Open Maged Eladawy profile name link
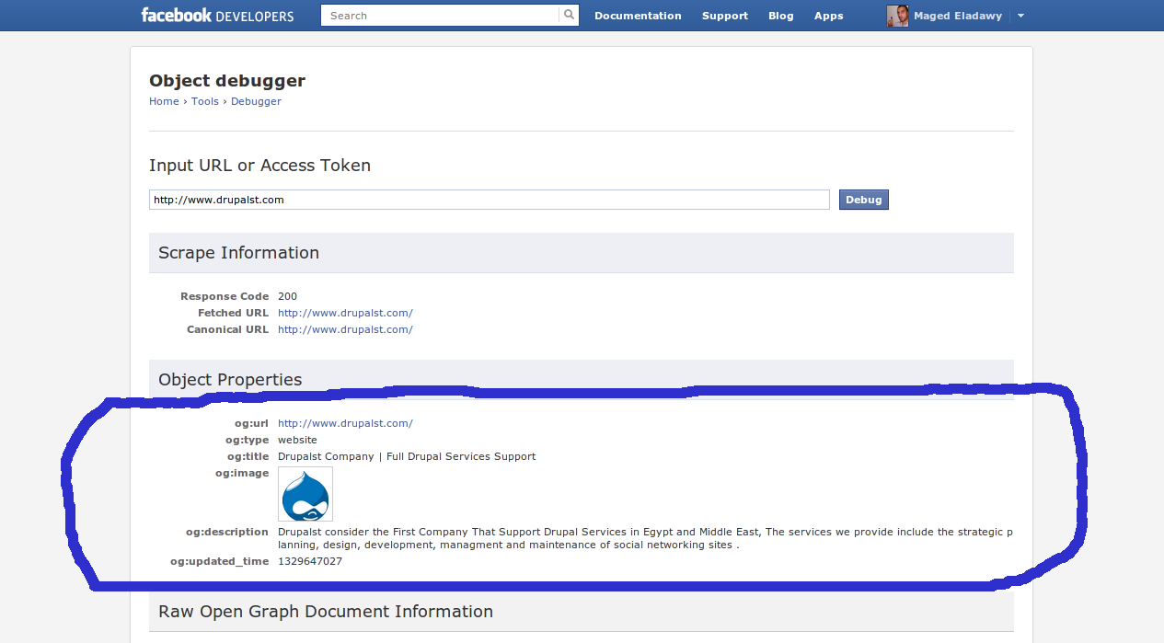 click(958, 16)
